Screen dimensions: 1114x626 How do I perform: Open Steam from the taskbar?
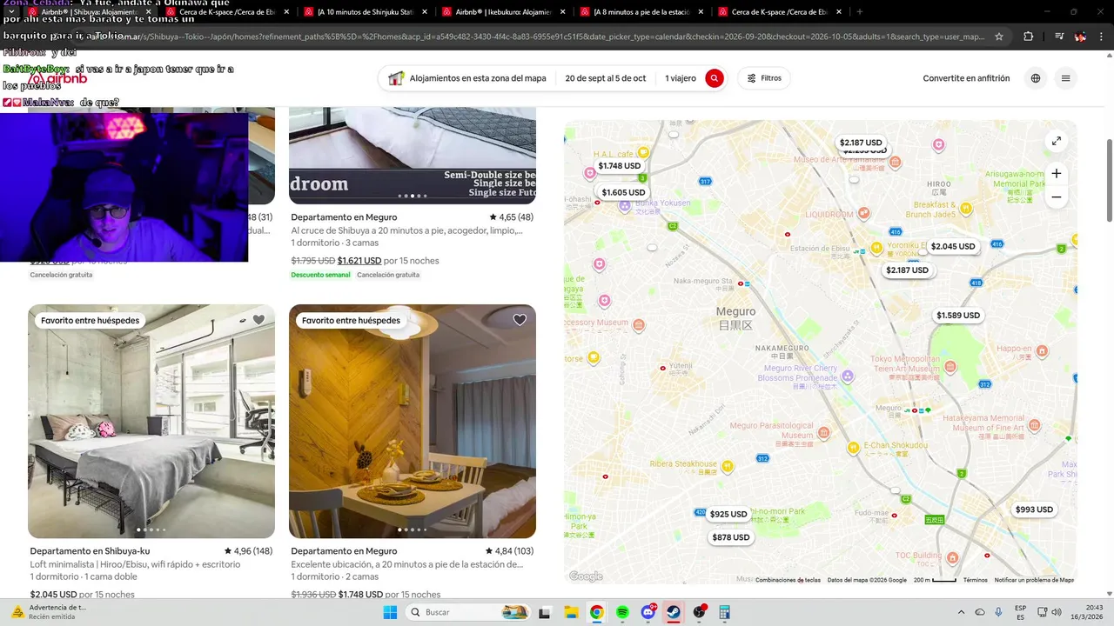pos(674,612)
